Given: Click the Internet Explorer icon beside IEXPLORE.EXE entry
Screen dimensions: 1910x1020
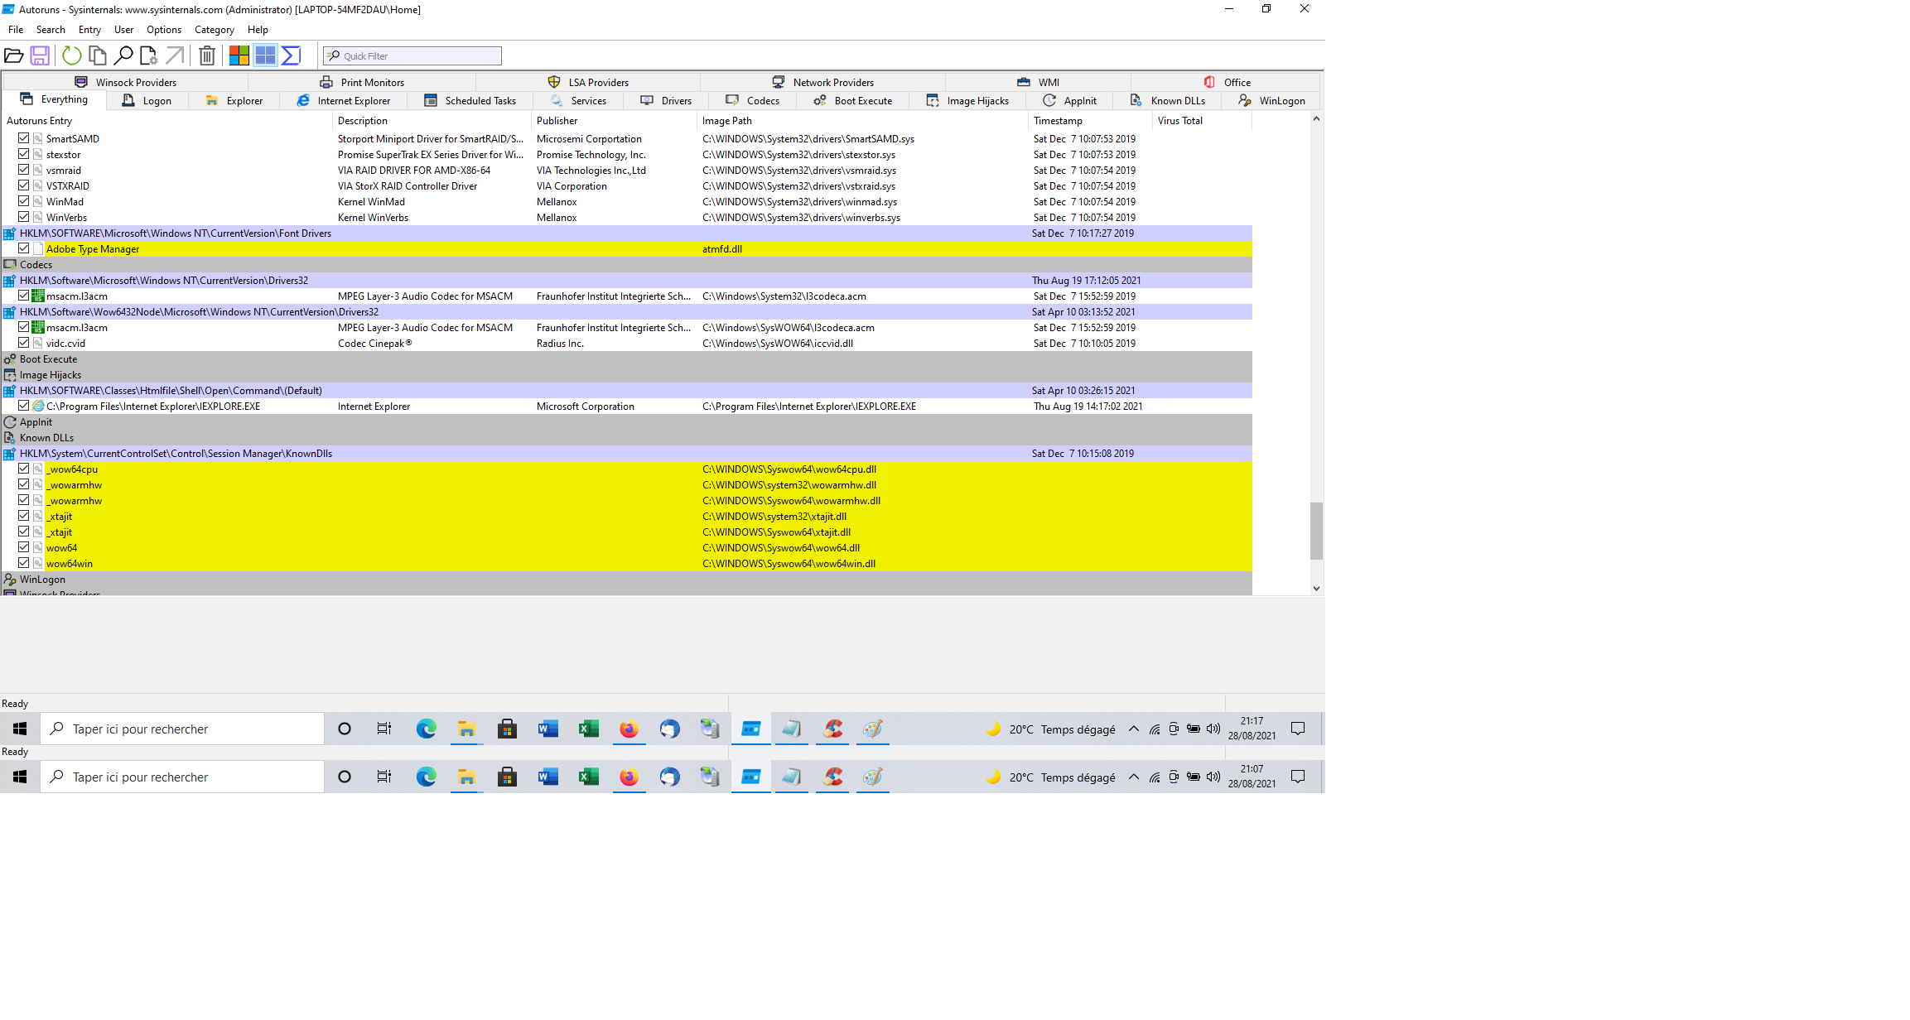Looking at the screenshot, I should pos(38,406).
